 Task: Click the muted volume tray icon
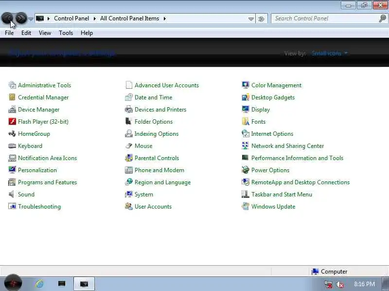pyautogui.click(x=339, y=284)
